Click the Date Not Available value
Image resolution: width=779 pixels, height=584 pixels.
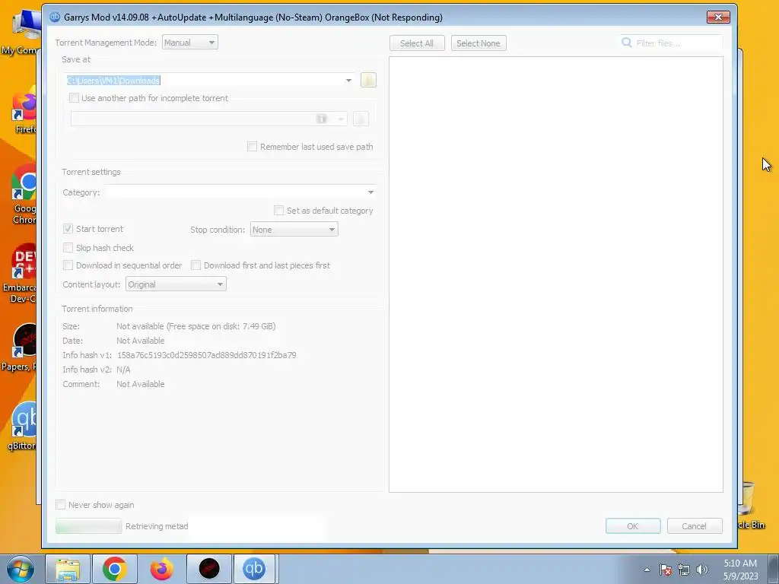(x=141, y=341)
